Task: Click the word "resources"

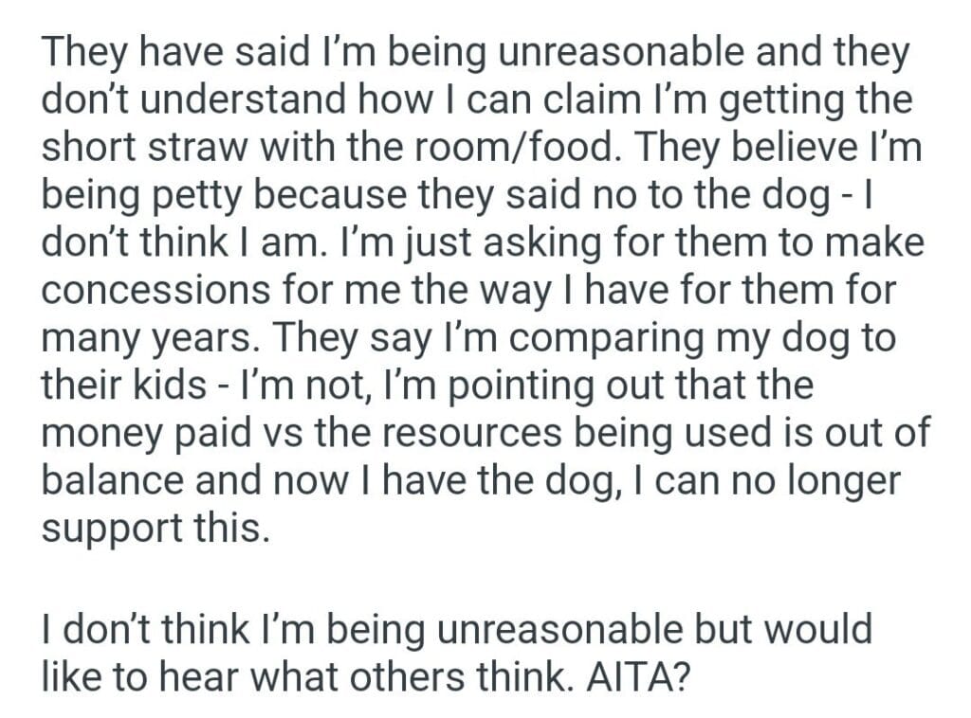Action: 469,433
